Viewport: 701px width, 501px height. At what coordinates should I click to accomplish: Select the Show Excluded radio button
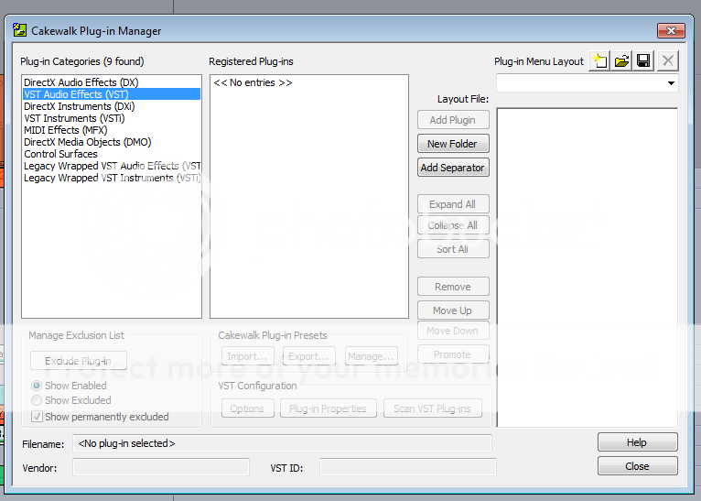pyautogui.click(x=37, y=400)
